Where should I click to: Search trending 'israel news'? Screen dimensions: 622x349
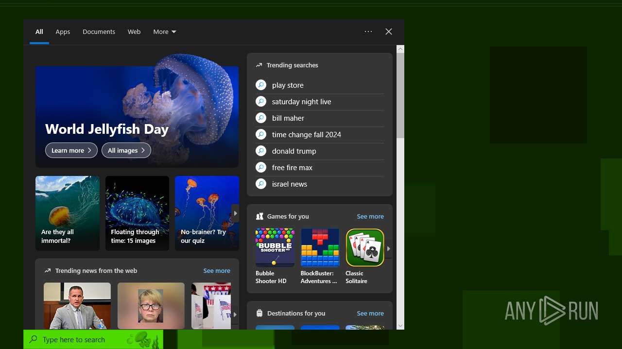coord(320,184)
